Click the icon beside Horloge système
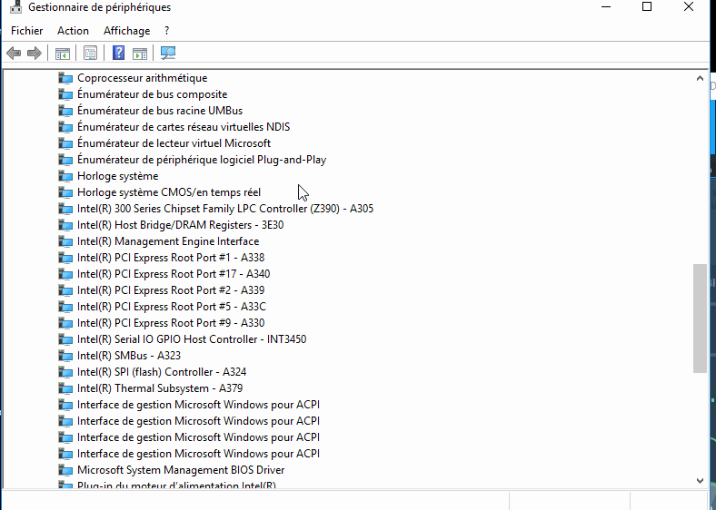The height and width of the screenshot is (510, 716). 65,176
